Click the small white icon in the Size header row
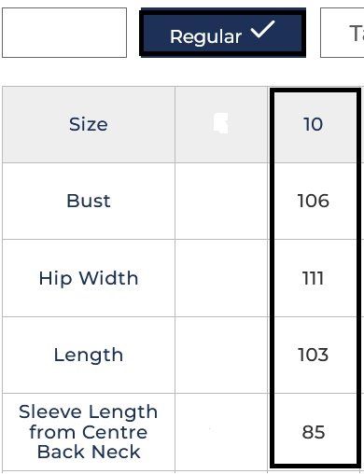The width and height of the screenshot is (364, 474). [x=221, y=123]
